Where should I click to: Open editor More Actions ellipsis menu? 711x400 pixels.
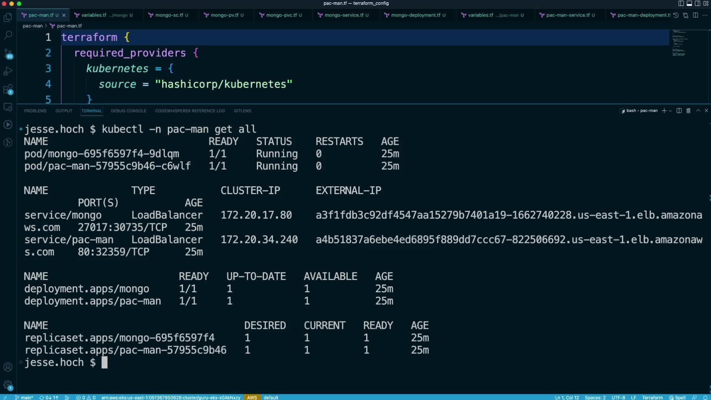[705, 15]
